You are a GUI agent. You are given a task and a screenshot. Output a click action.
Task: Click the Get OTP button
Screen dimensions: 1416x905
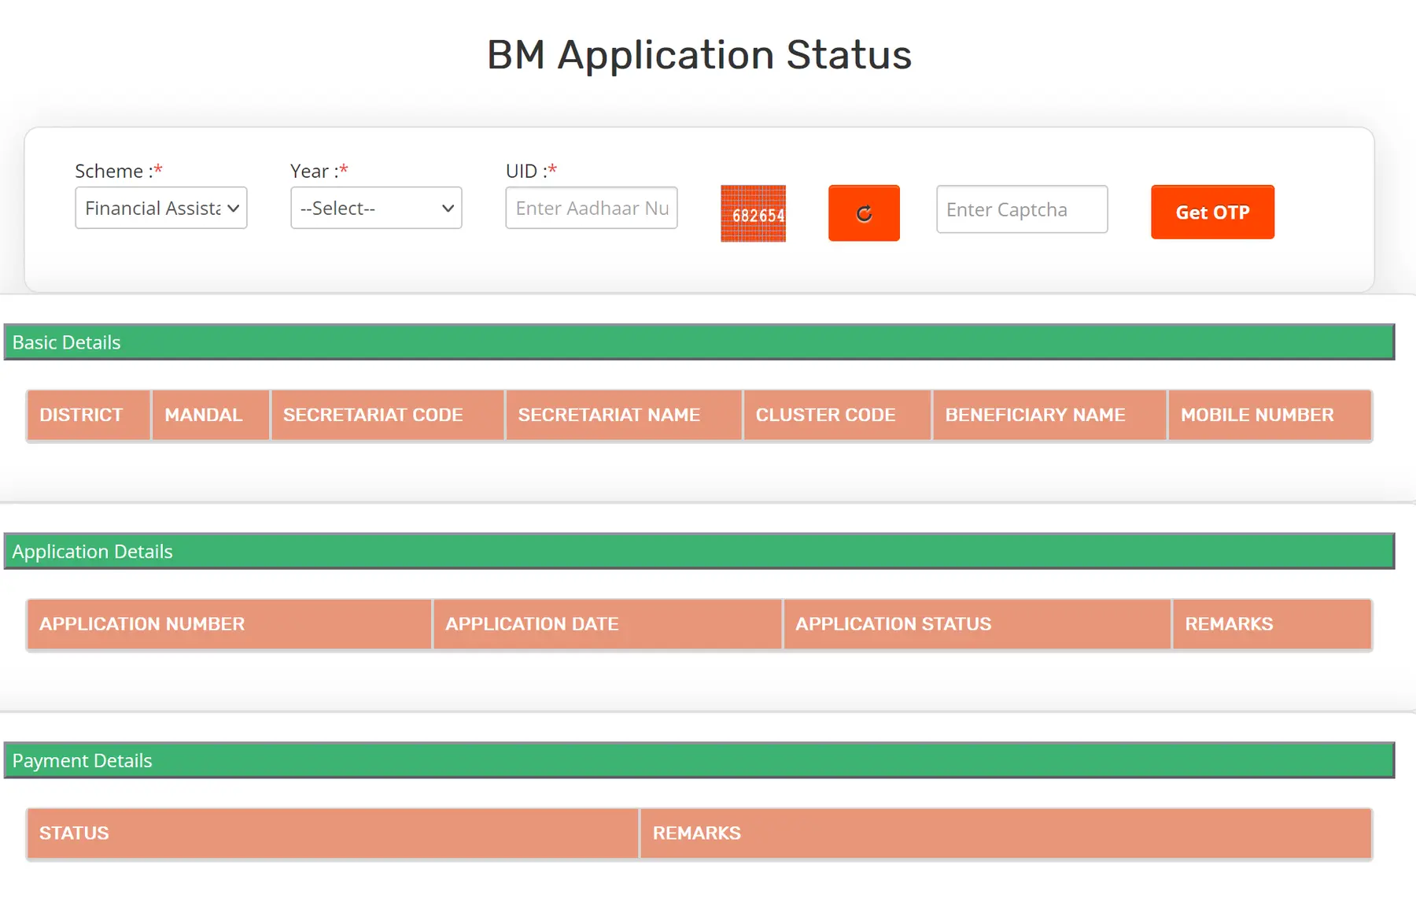click(x=1211, y=212)
